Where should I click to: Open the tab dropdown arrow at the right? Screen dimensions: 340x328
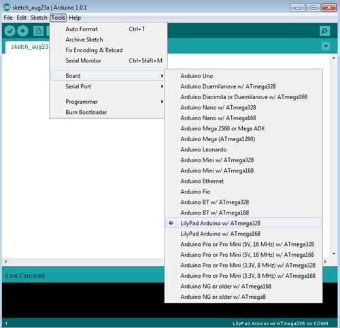(x=326, y=46)
